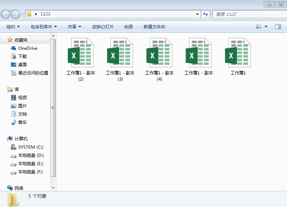Click the 工作簿1 - 副本 (3) file name label

tap(120, 76)
